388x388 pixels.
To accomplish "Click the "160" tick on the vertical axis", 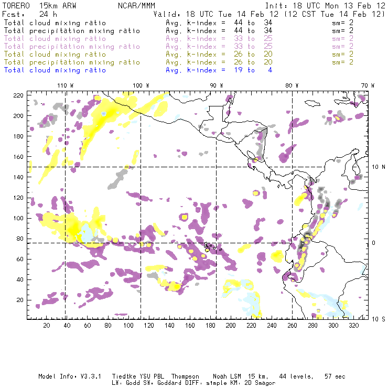I will coord(18,157).
